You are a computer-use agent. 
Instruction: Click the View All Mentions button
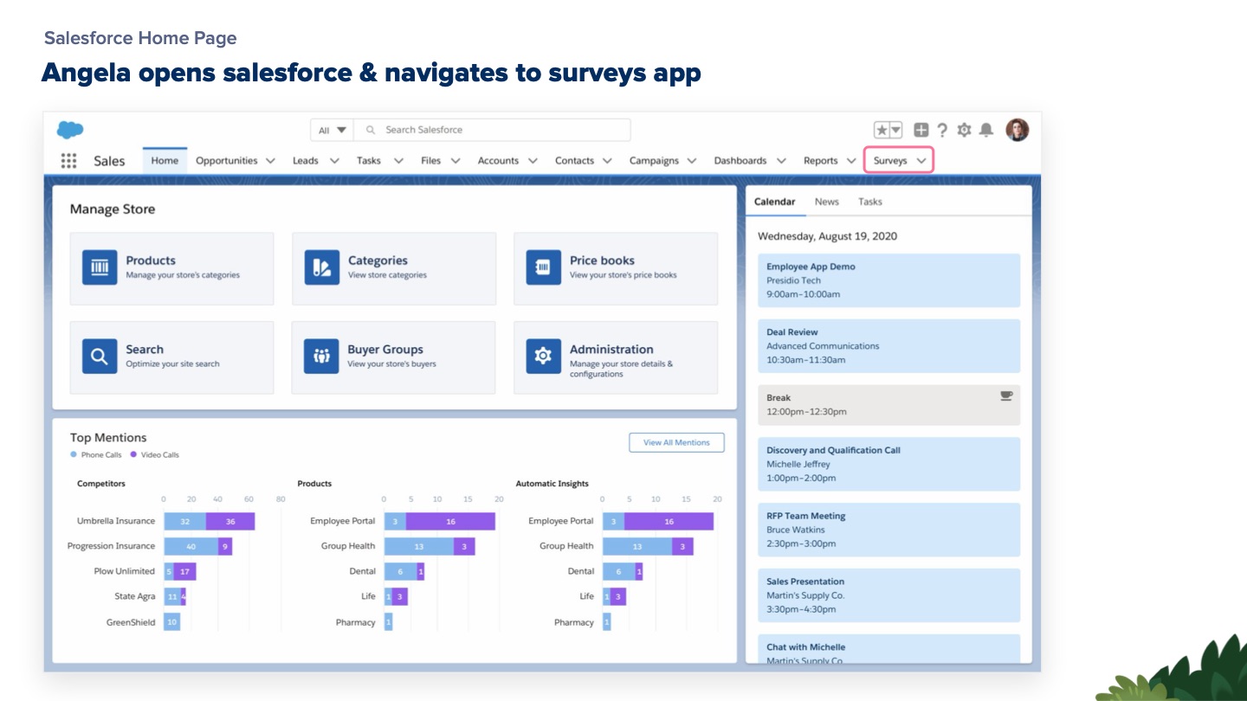coord(676,442)
